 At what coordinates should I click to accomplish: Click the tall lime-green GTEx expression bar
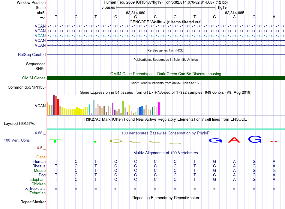pos(123,108)
